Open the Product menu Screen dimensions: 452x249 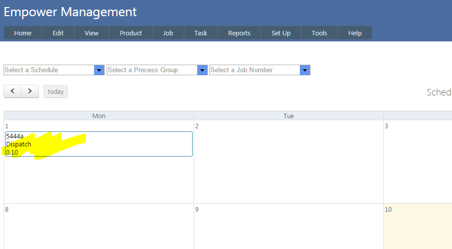(x=131, y=33)
